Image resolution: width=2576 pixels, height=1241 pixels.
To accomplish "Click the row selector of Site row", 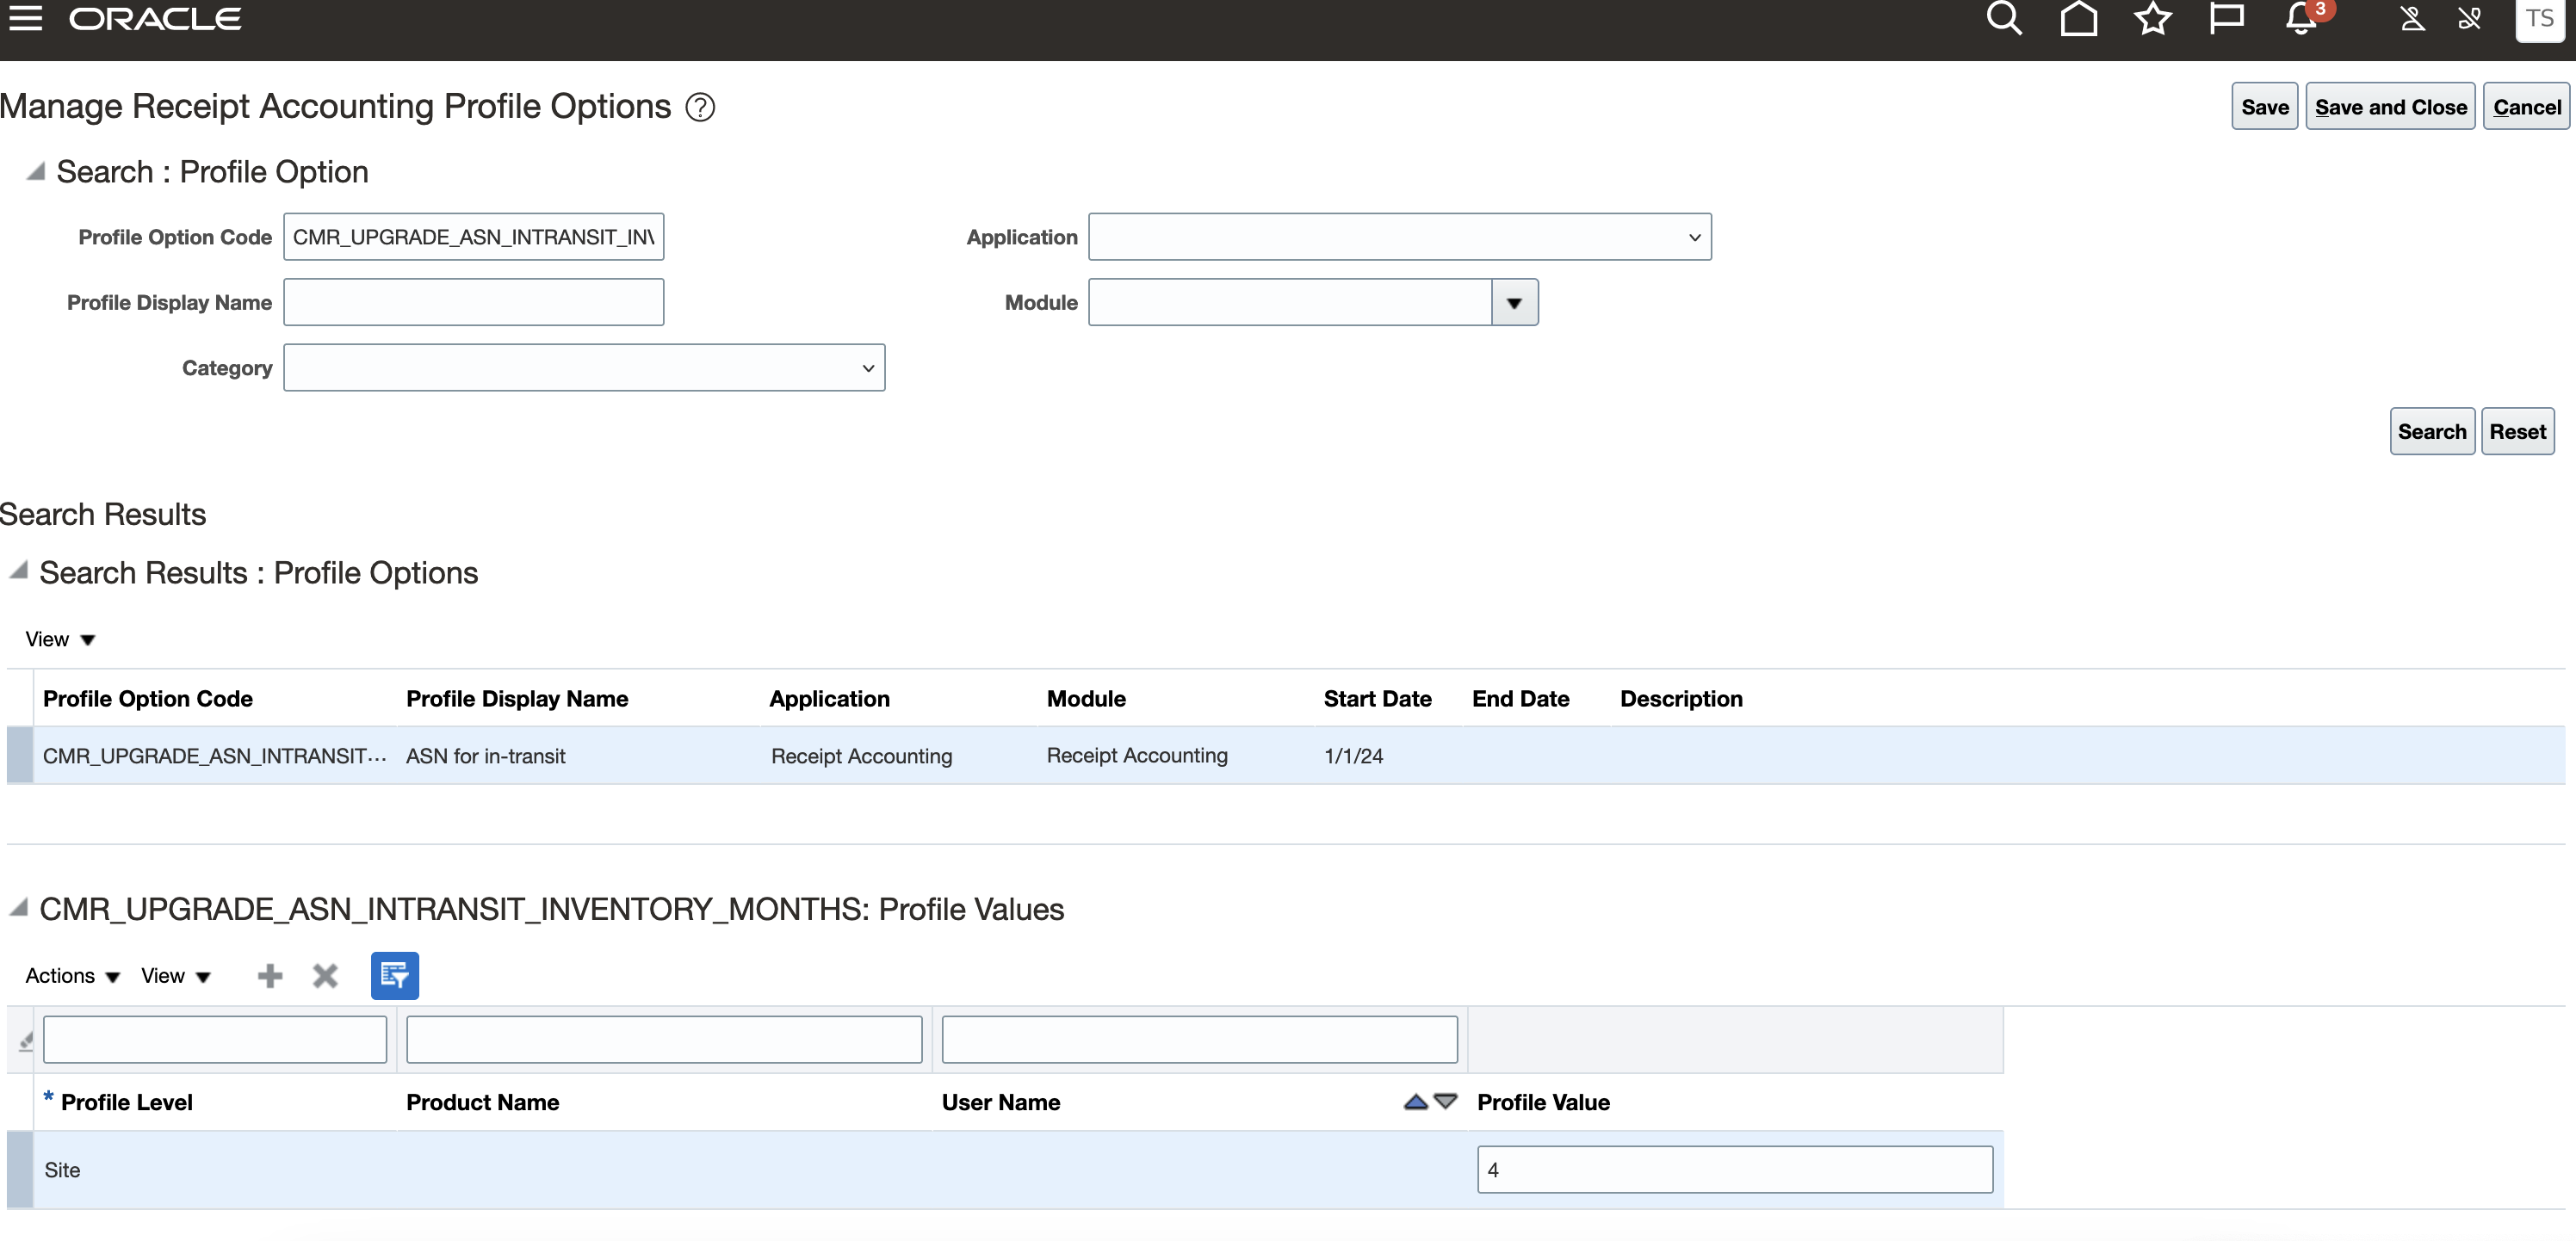I will pos(20,1170).
